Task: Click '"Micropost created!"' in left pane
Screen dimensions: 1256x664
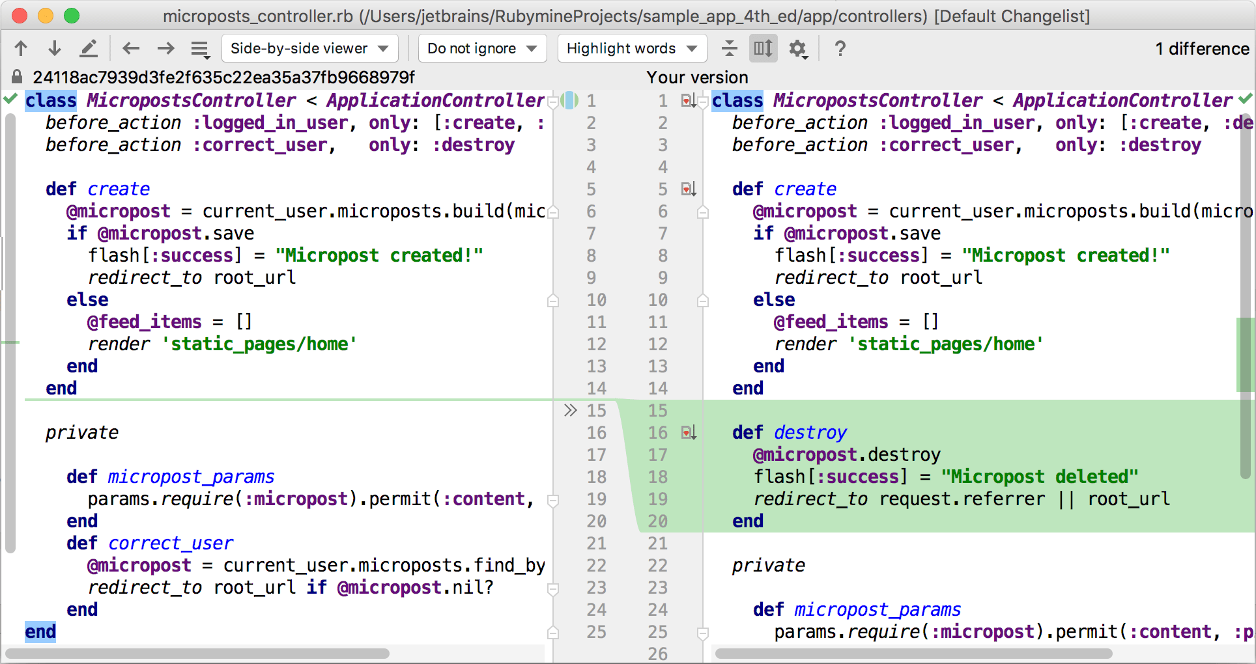Action: 379,255
